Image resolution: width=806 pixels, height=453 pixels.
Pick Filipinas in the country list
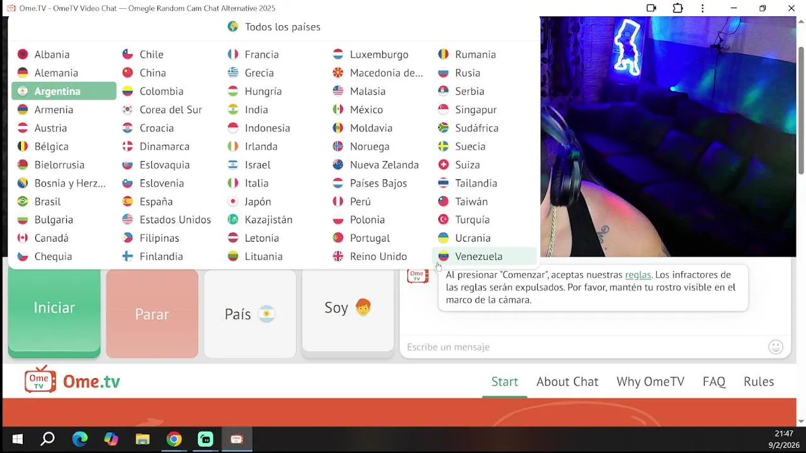click(169, 238)
